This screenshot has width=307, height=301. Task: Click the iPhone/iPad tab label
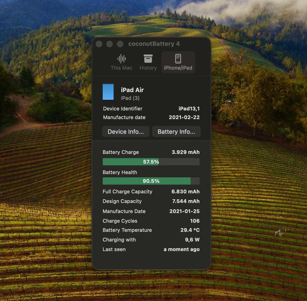click(178, 68)
